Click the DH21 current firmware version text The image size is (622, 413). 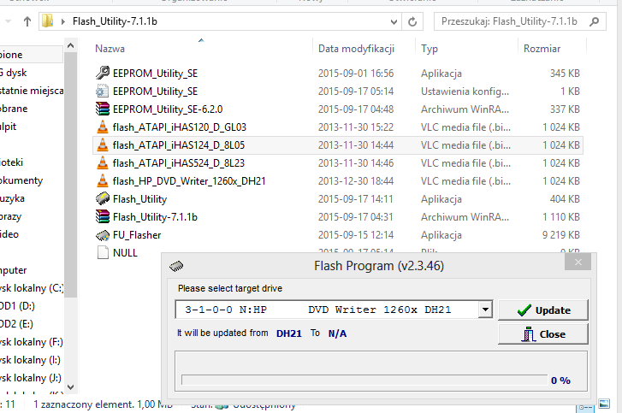(x=289, y=333)
